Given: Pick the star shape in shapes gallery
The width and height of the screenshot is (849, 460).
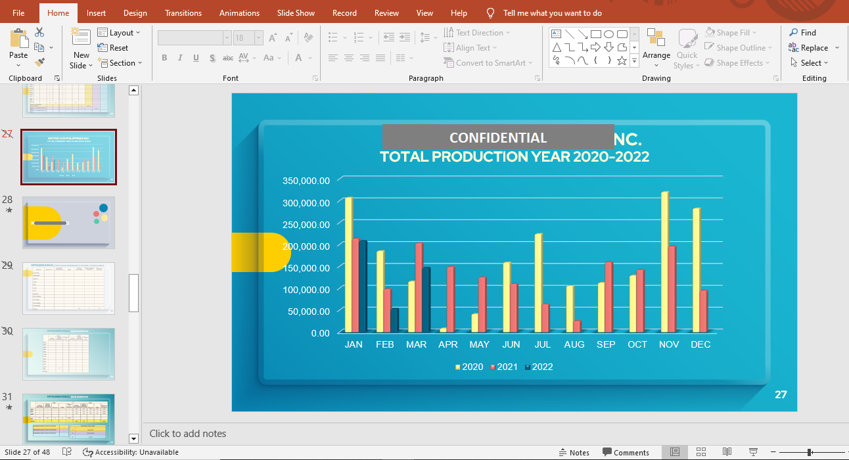Looking at the screenshot, I should pos(622,60).
